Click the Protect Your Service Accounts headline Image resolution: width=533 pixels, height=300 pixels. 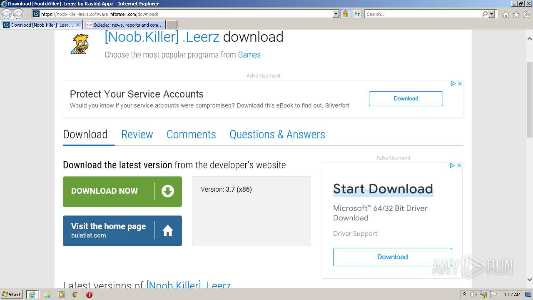click(x=137, y=94)
